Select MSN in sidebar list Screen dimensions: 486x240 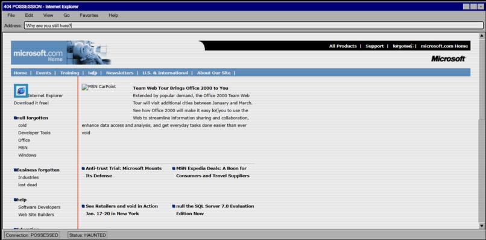(x=23, y=148)
